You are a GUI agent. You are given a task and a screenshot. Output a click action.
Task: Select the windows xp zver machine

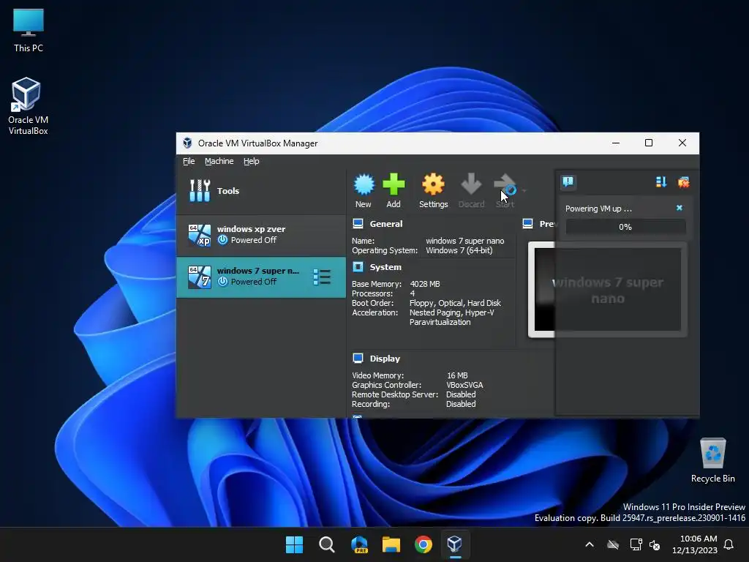click(261, 235)
